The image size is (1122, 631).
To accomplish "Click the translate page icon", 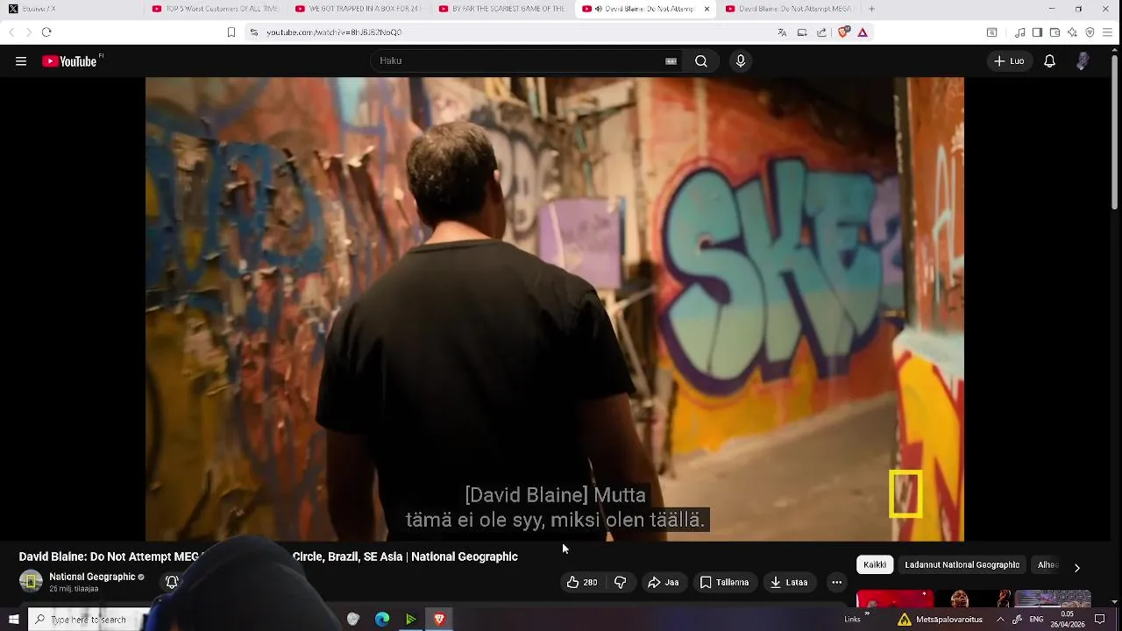I will (x=782, y=32).
